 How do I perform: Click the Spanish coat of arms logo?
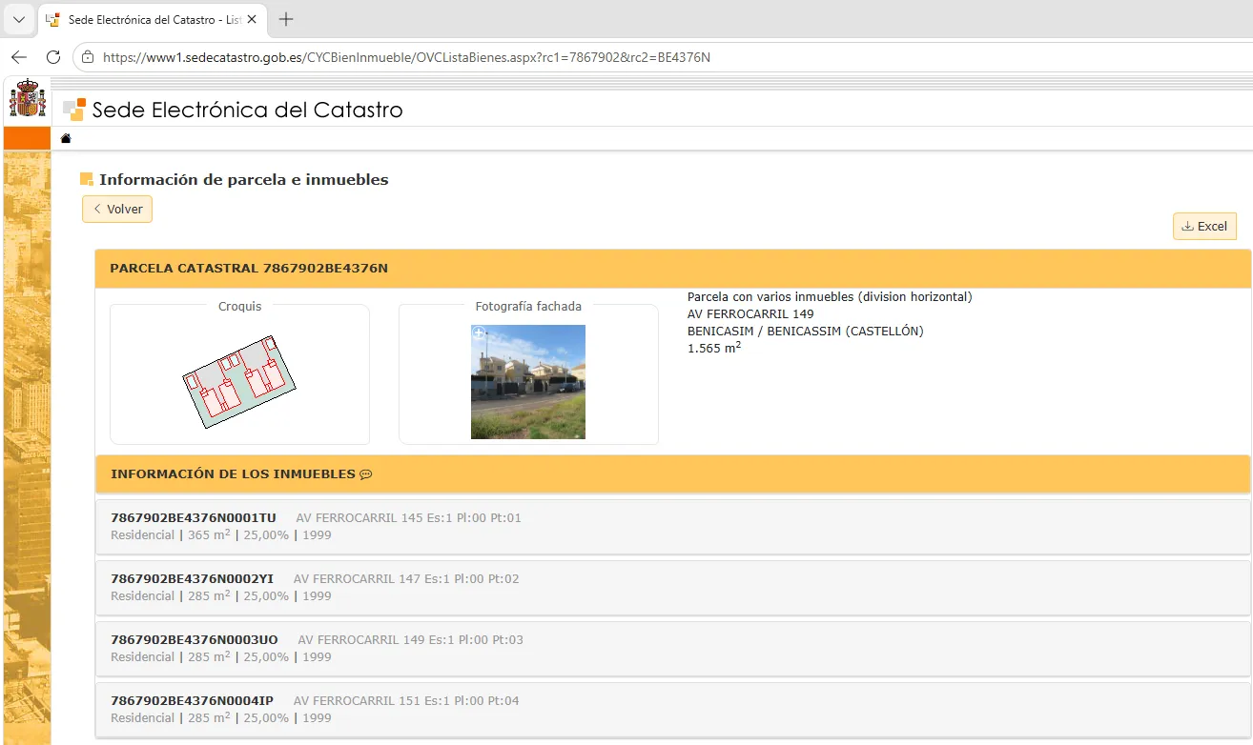(27, 99)
